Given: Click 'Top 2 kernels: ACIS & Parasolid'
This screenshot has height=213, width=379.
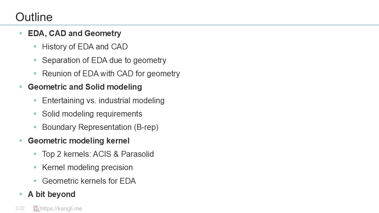Looking at the screenshot, I should (x=98, y=154).
